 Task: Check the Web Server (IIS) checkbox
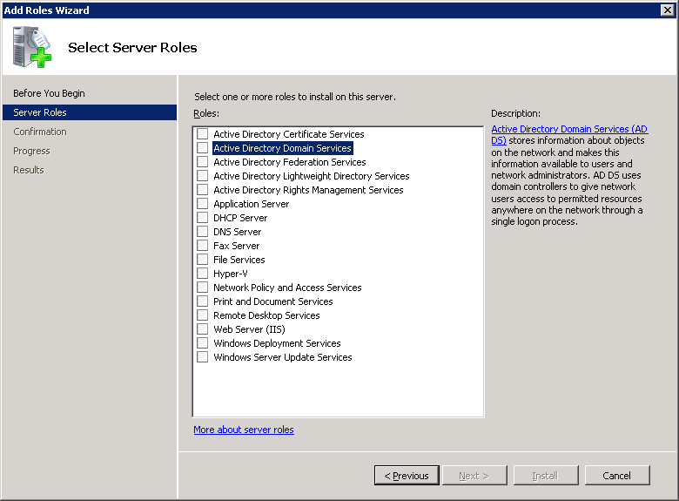[202, 329]
